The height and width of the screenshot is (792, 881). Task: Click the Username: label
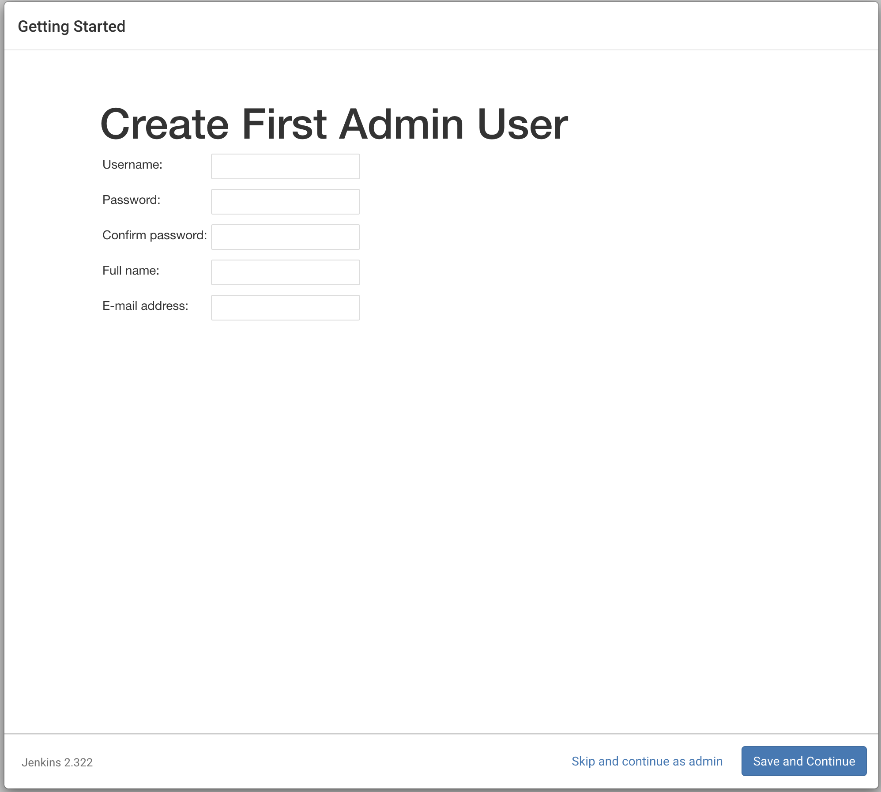(x=132, y=165)
